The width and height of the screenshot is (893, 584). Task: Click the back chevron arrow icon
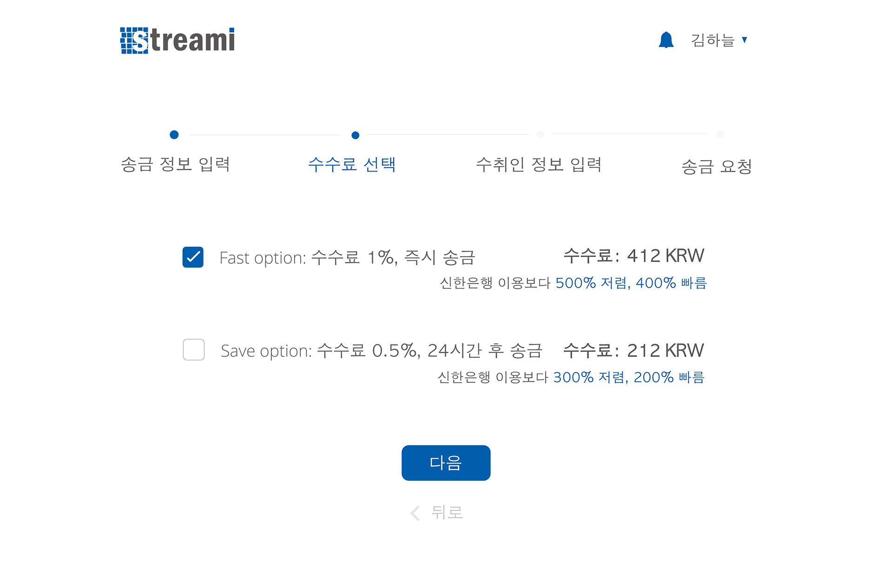pos(415,513)
